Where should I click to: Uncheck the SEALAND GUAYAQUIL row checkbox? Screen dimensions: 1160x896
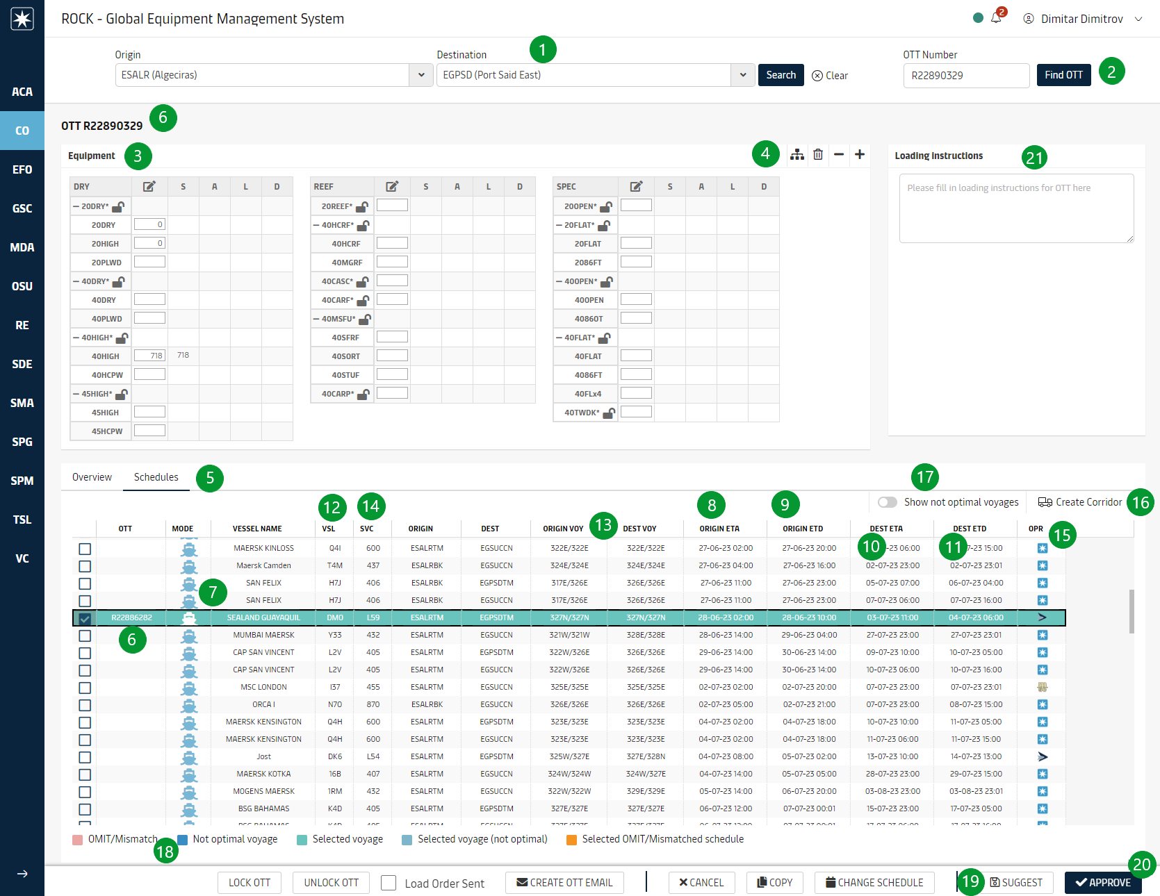point(85,618)
